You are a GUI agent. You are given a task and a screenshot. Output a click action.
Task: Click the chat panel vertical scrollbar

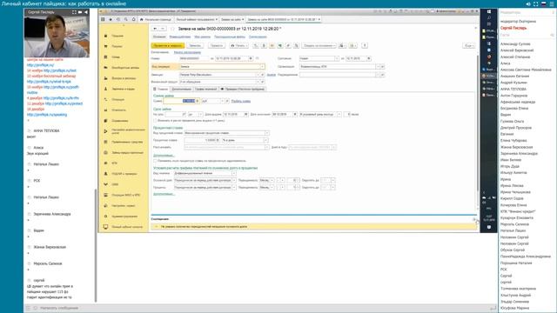click(x=96, y=245)
